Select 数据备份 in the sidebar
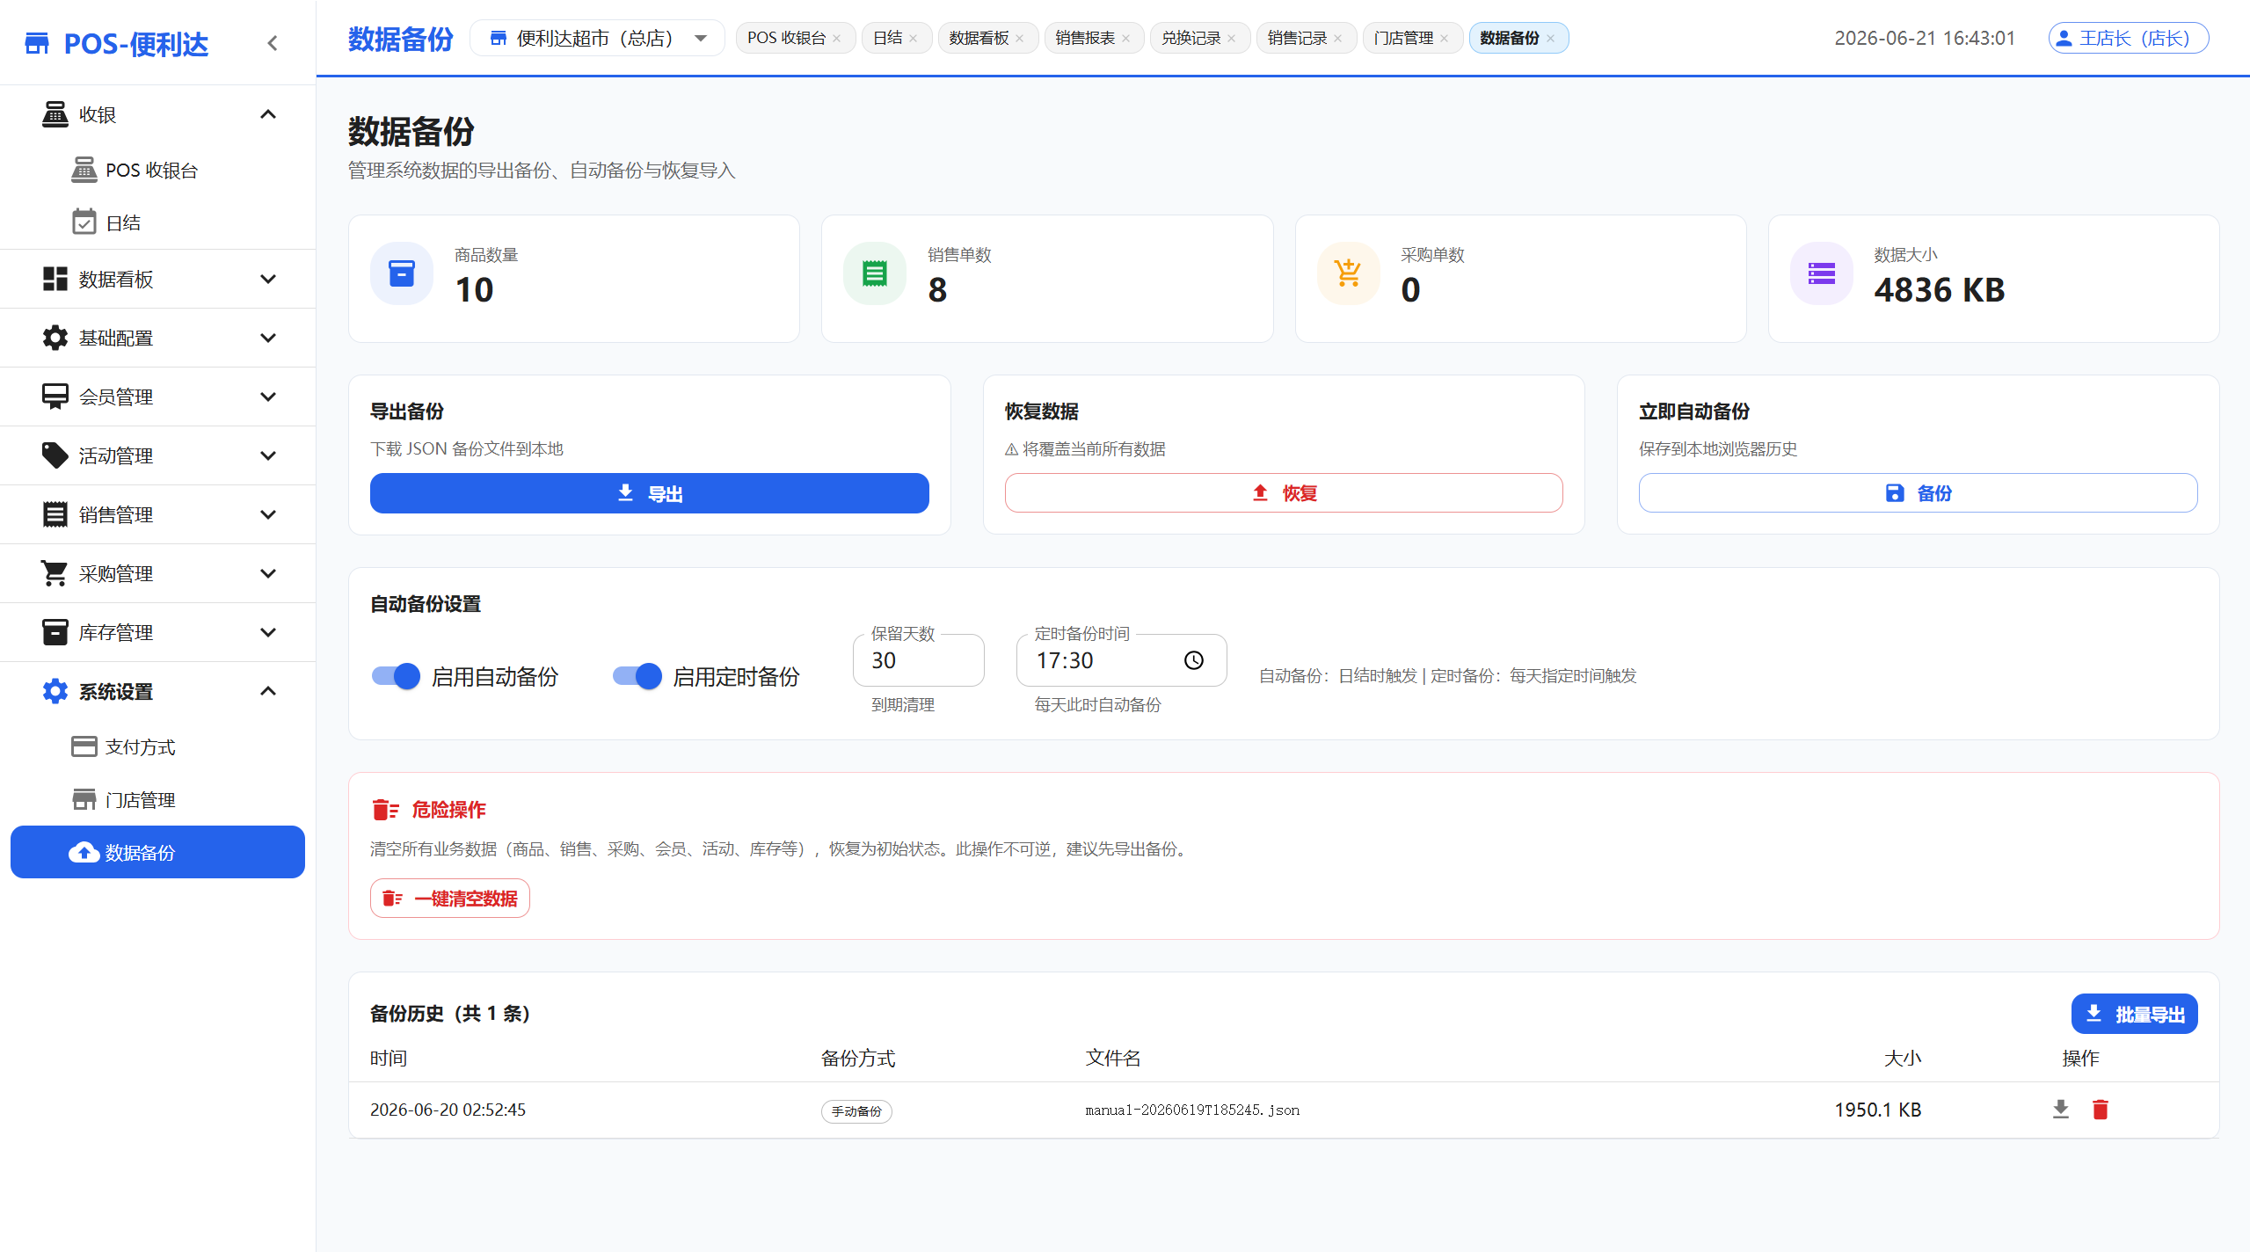The image size is (2250, 1252). [x=158, y=852]
